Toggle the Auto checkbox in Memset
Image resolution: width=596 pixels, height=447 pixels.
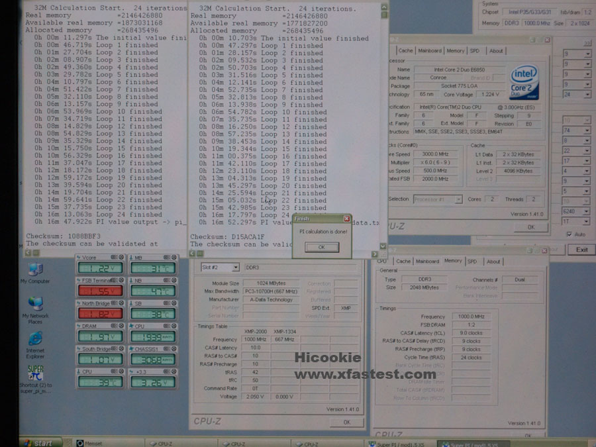(569, 234)
